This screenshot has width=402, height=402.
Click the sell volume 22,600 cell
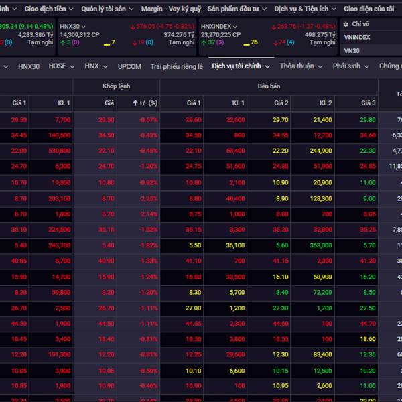click(235, 120)
